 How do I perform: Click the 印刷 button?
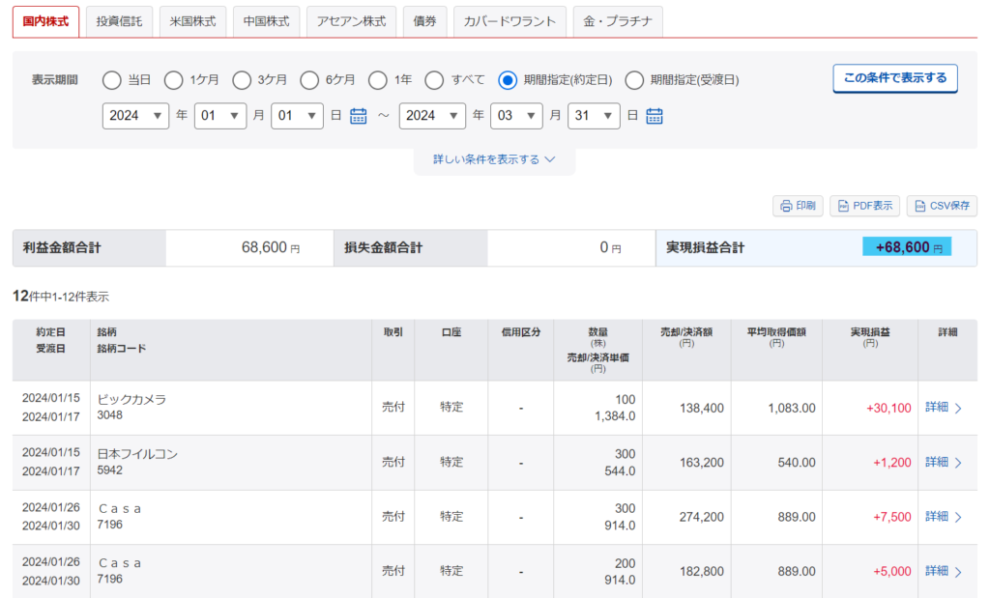click(x=798, y=207)
